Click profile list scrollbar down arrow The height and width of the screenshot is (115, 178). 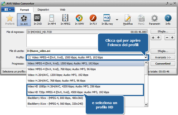(x=146, y=105)
